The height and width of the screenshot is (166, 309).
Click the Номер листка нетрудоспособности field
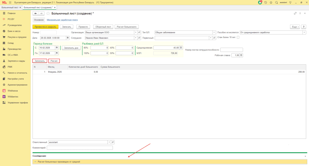[231, 50]
